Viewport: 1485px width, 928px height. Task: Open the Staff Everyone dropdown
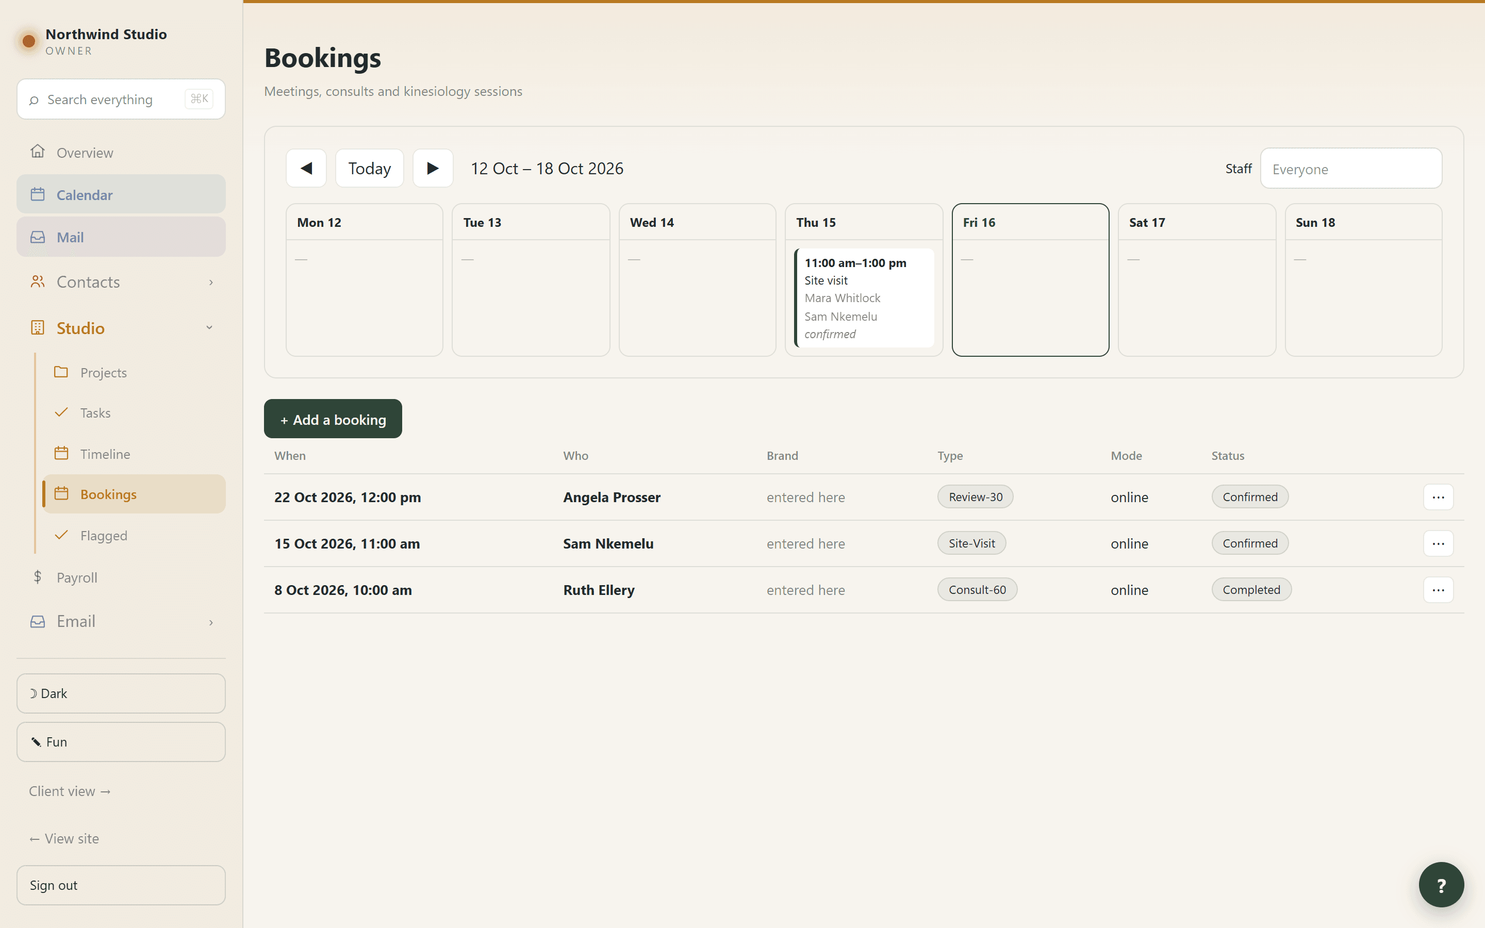(x=1351, y=169)
